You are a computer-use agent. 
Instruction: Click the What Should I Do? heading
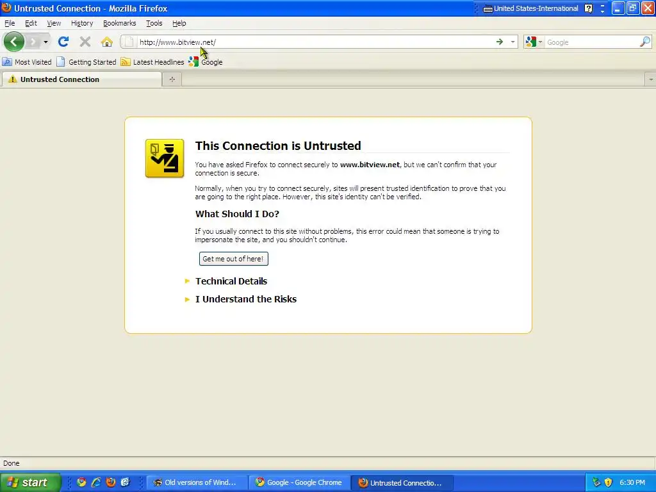click(237, 214)
